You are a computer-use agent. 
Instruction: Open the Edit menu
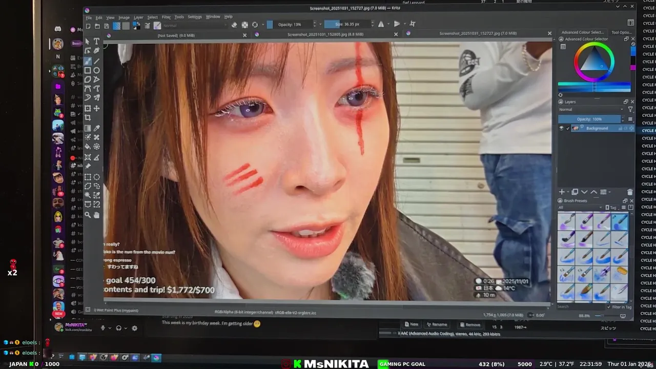[x=99, y=17]
